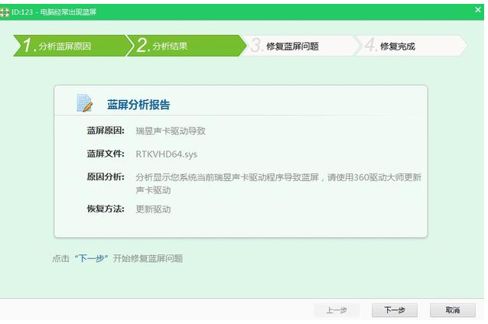The height and width of the screenshot is (324, 488).
Task: Click the 恢复方法 label
Action: pyautogui.click(x=106, y=209)
